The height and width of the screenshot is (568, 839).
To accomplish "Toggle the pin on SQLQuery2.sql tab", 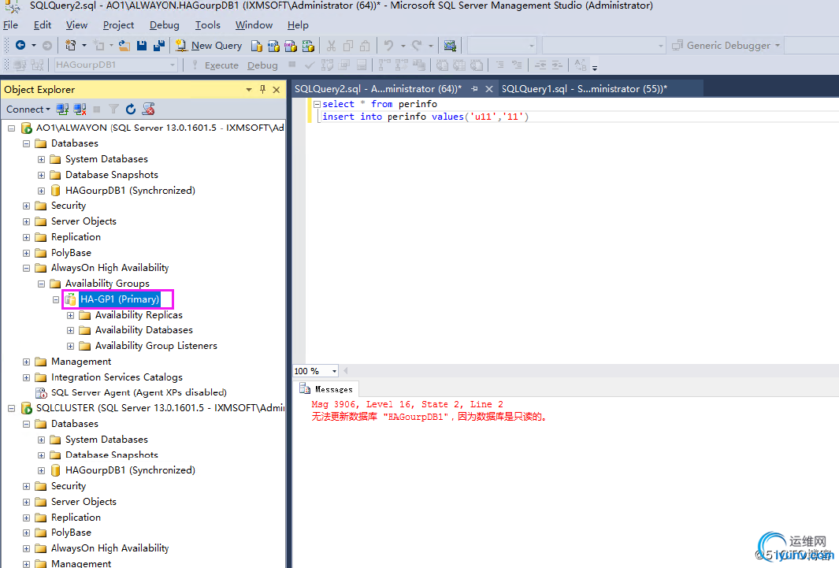I will coord(474,89).
